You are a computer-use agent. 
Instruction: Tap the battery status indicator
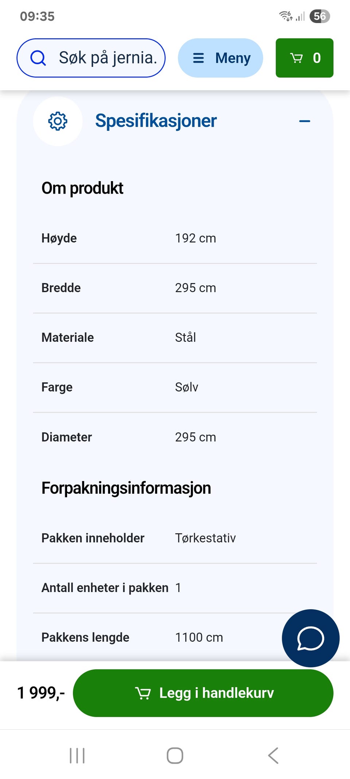[320, 16]
